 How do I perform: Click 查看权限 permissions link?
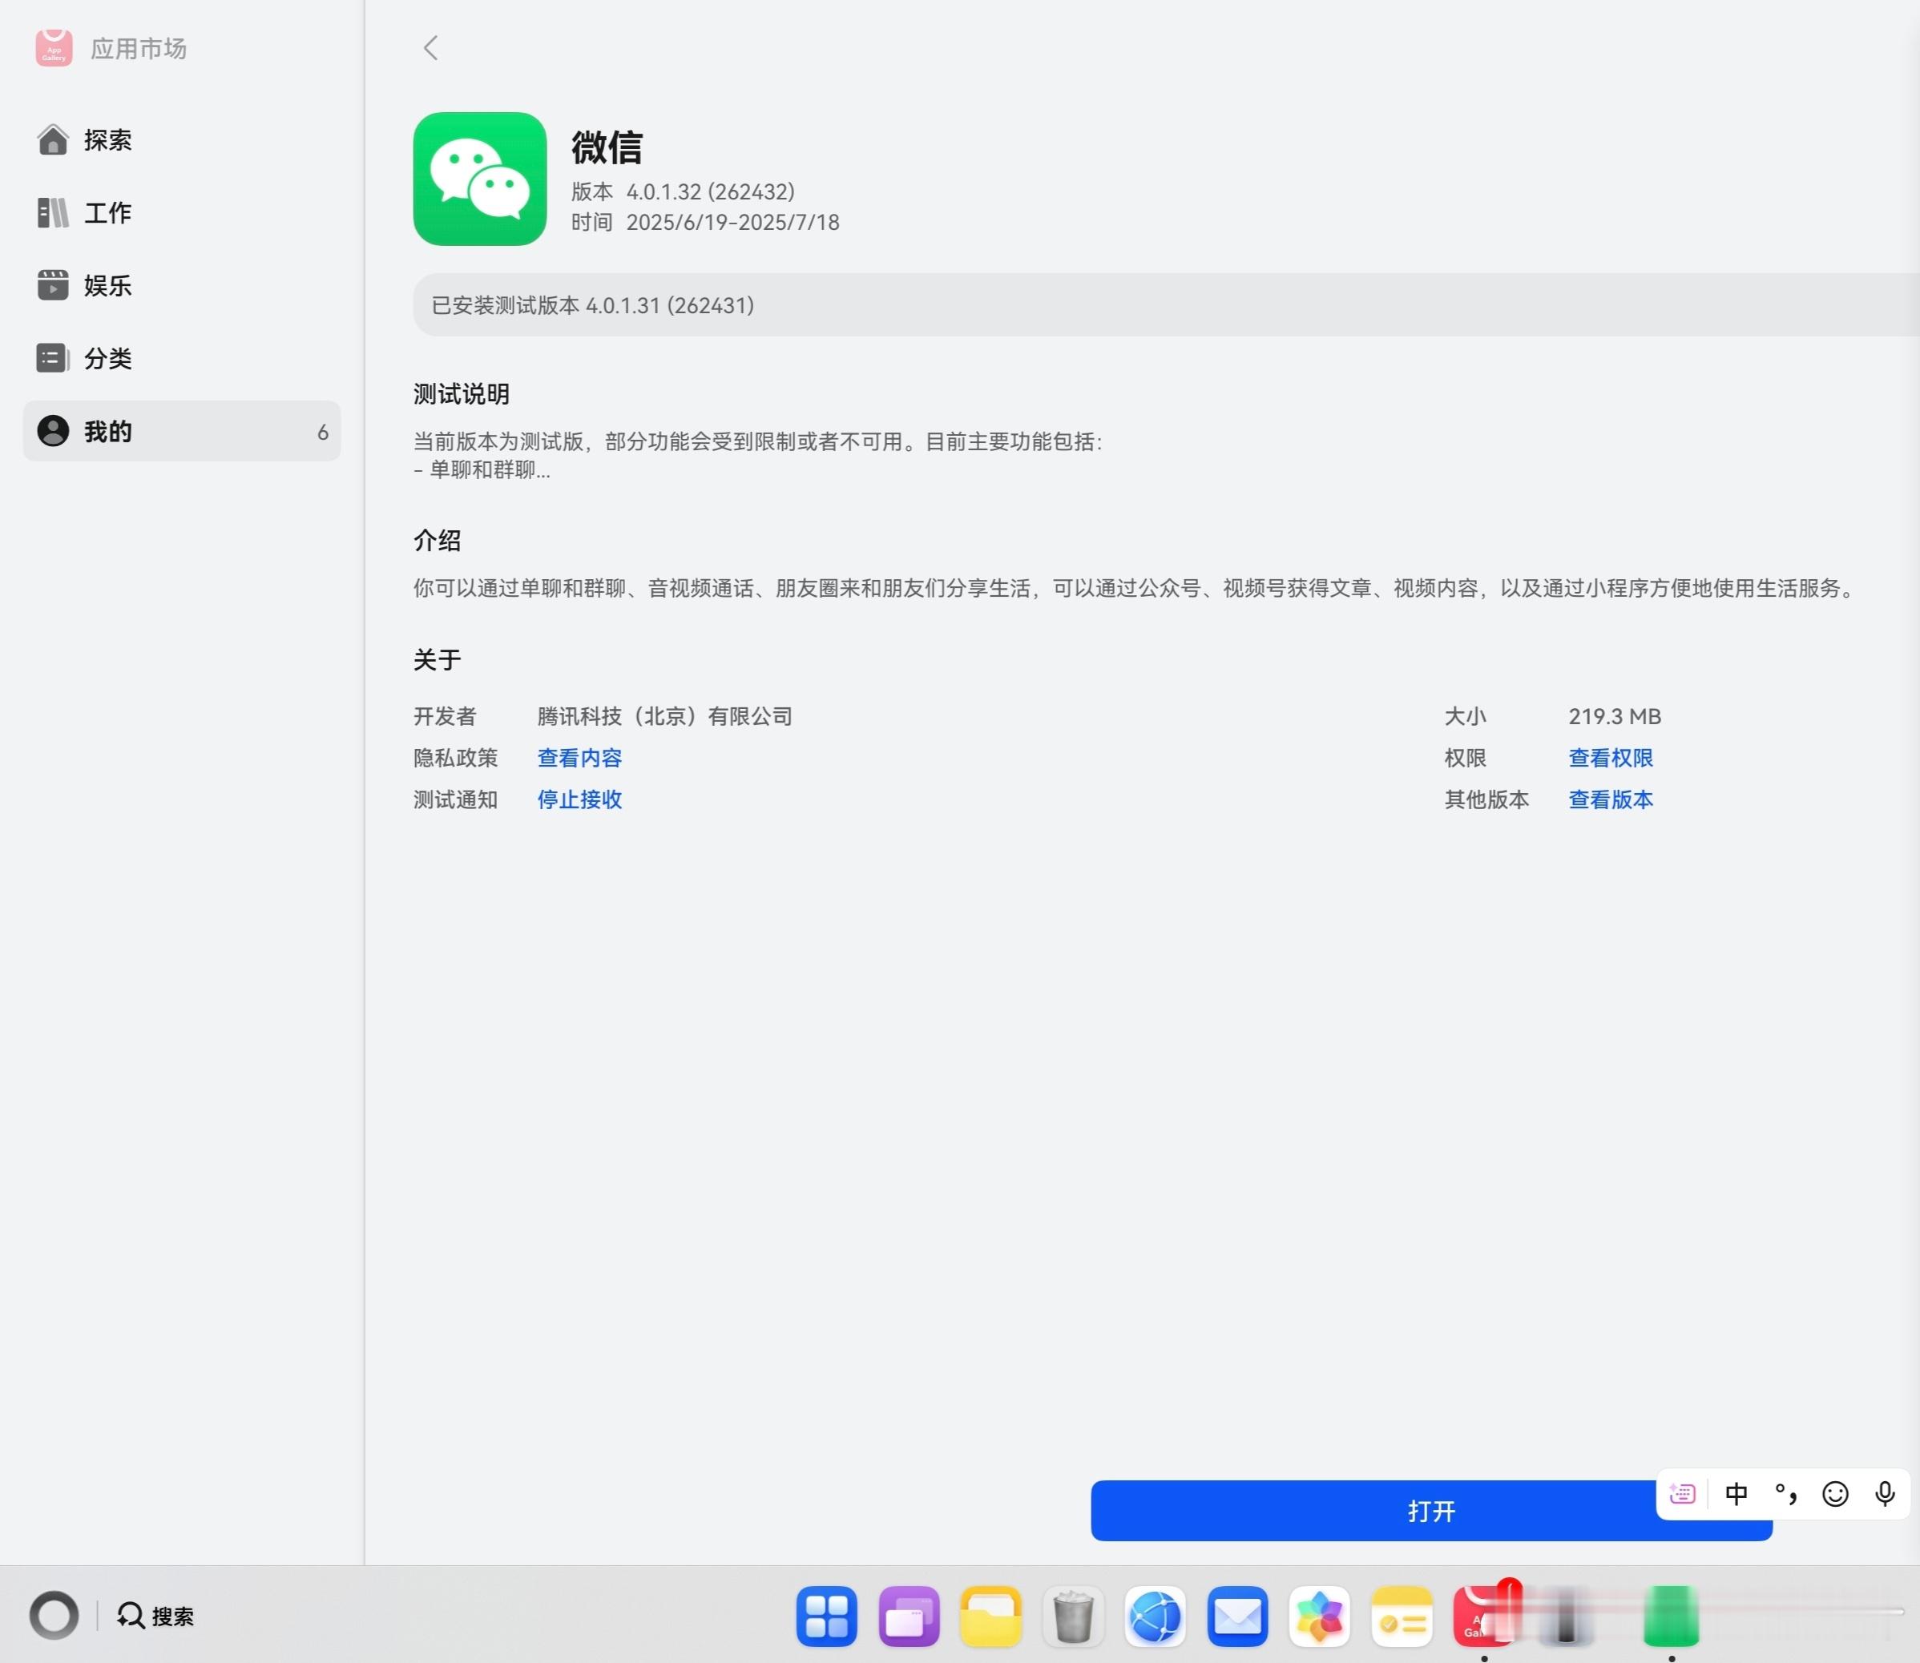1611,758
